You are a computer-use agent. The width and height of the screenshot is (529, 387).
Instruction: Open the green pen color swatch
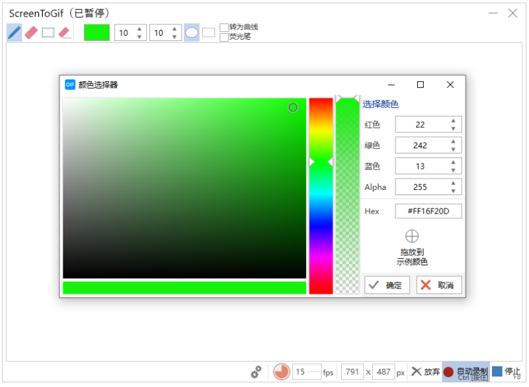click(97, 32)
